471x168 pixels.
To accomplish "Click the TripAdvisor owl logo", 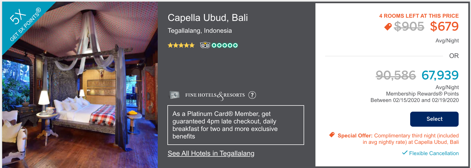I will [x=205, y=45].
